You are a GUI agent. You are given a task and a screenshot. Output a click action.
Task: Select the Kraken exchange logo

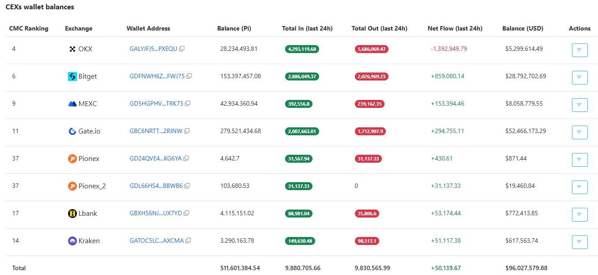click(72, 241)
